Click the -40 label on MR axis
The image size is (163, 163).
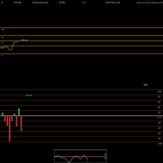pyautogui.click(x=159, y=128)
